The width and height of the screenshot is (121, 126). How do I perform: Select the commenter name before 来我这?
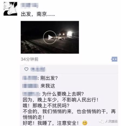click(30, 86)
